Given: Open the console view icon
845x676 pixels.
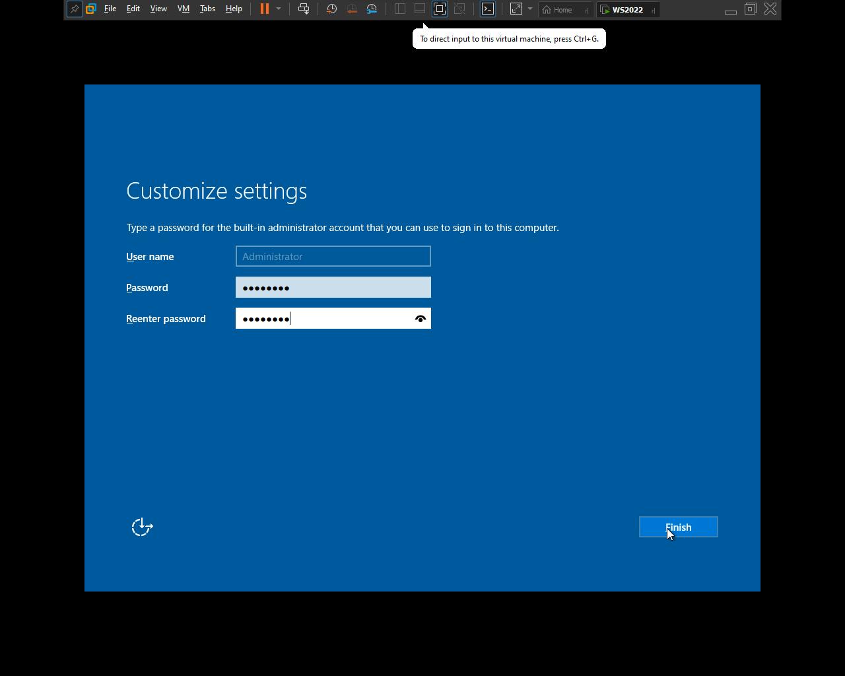Looking at the screenshot, I should (x=488, y=9).
